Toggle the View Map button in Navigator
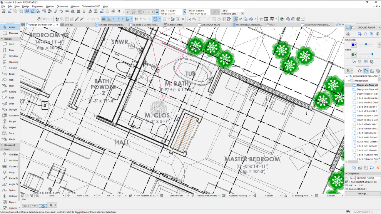This screenshot has width=381, height=214. coord(366,71)
